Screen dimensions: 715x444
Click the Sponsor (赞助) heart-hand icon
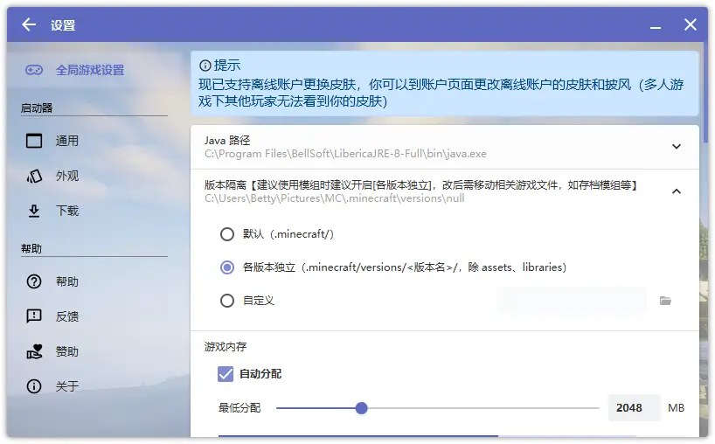point(34,351)
